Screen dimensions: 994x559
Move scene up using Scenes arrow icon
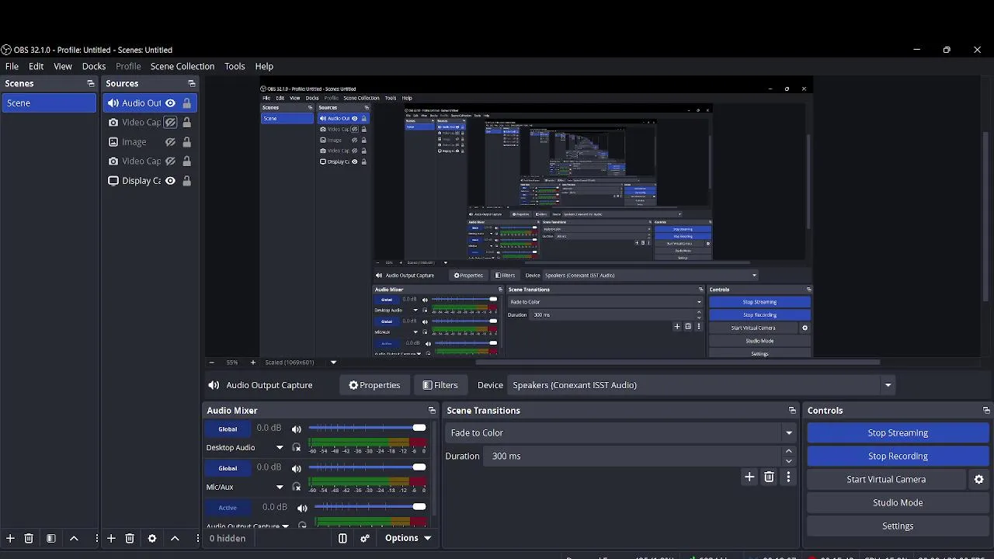(74, 538)
